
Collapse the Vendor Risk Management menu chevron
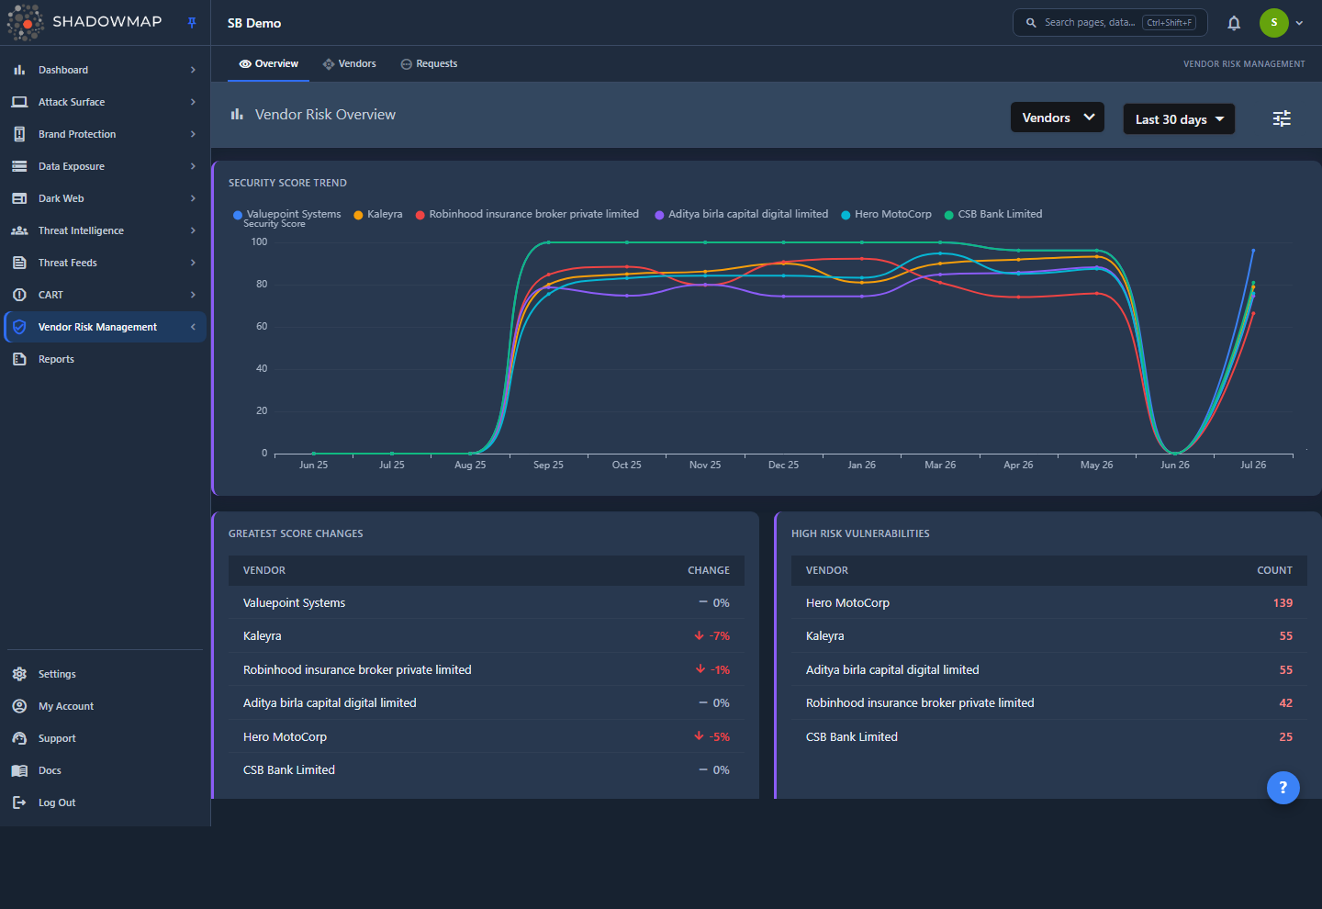(193, 327)
